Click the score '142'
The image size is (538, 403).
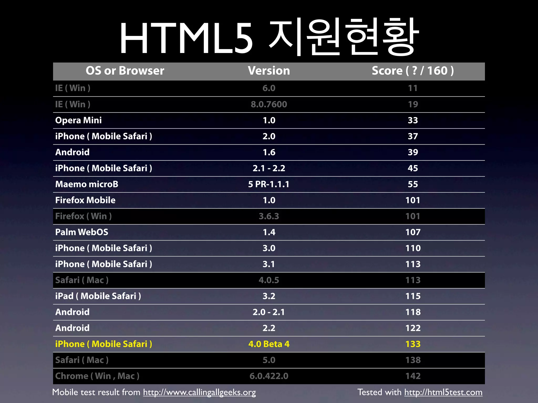tap(413, 376)
